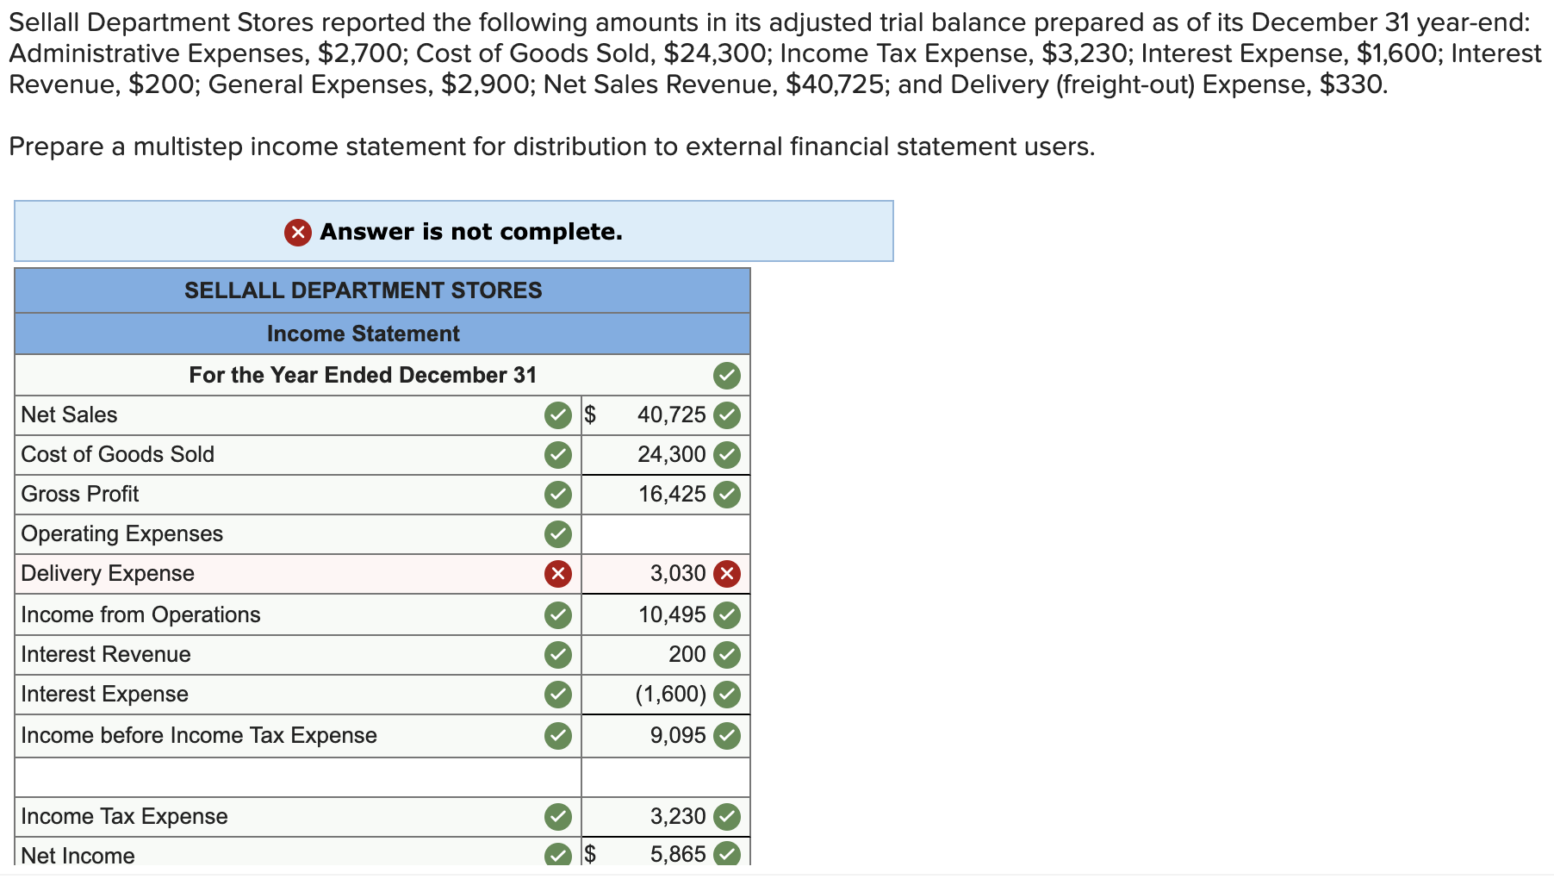Screen dimensions: 1554x879
Task: Select the "Operating Expenses" label cell
Action: [x=298, y=534]
